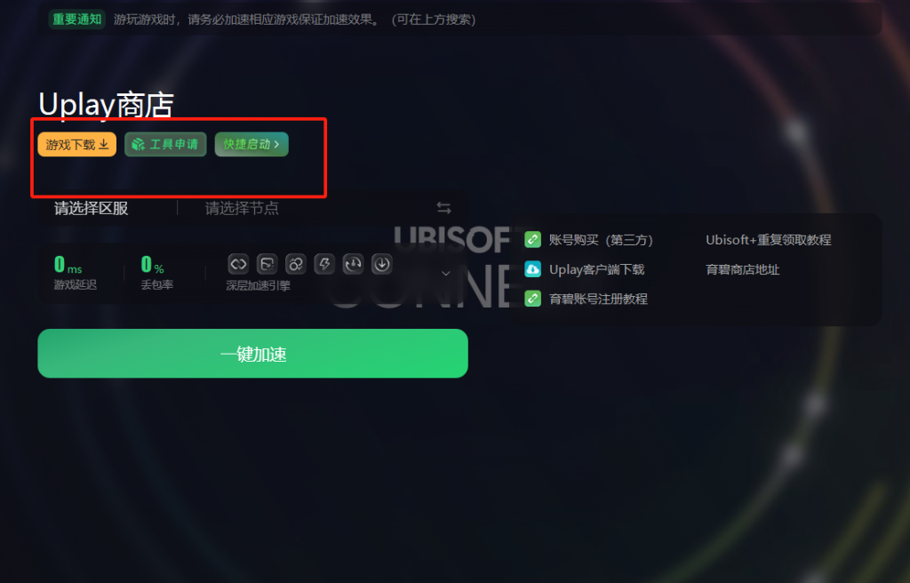Click the link-chain acceleration engine icon

tap(238, 264)
